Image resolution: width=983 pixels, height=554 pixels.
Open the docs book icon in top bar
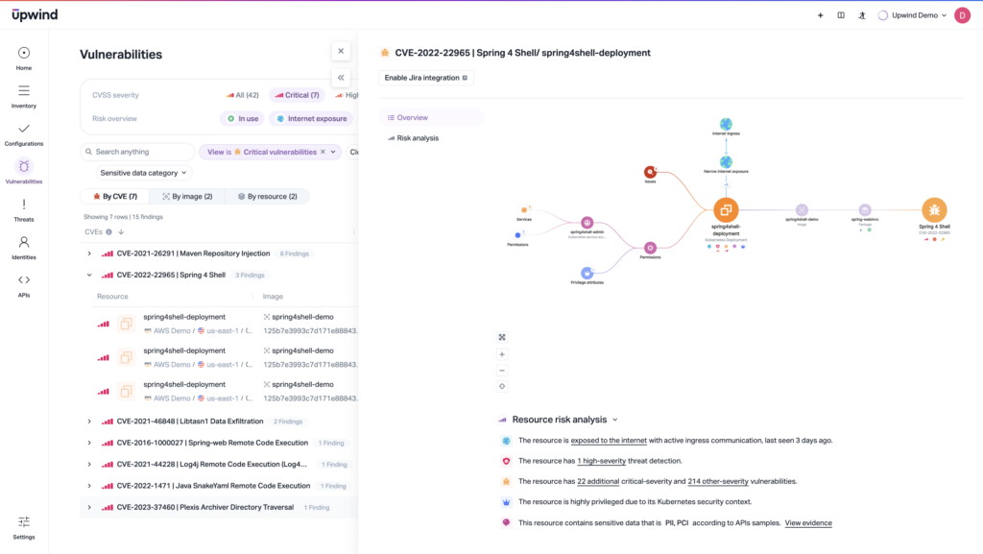tap(841, 15)
